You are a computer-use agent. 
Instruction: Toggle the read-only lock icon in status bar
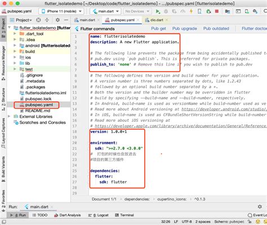(x=250, y=222)
